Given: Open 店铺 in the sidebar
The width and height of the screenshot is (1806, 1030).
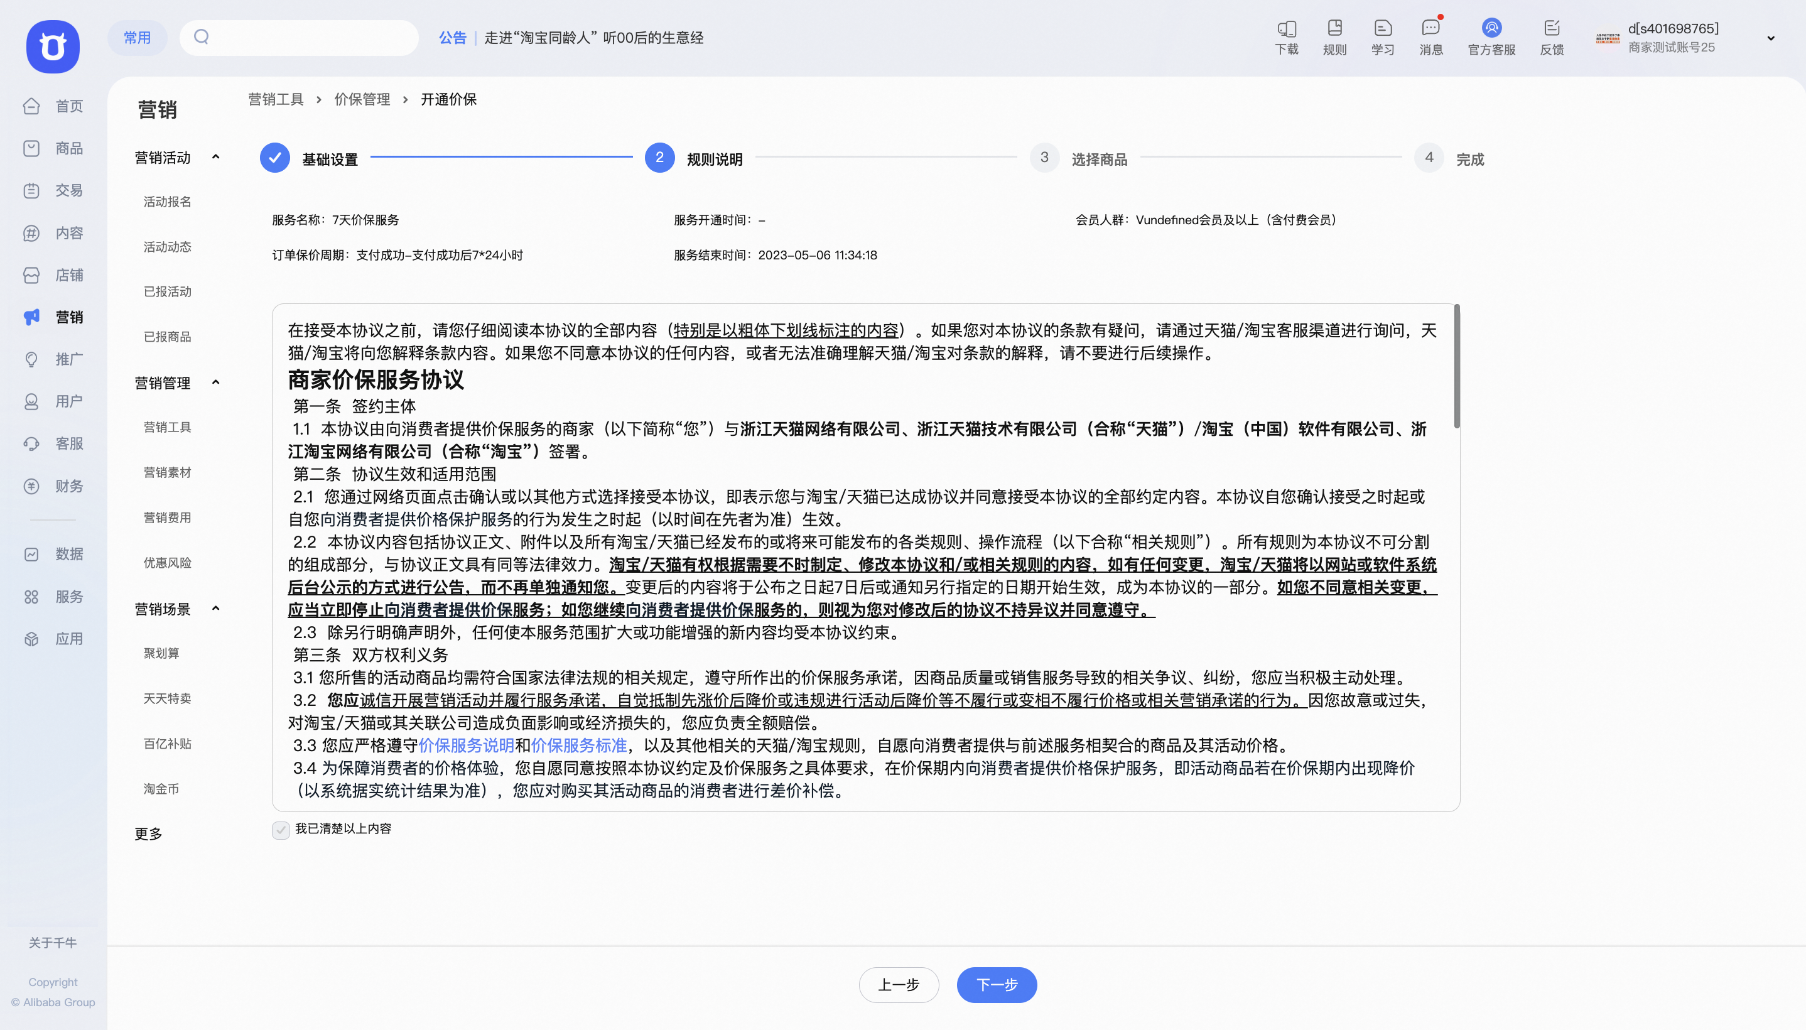Looking at the screenshot, I should tap(54, 275).
